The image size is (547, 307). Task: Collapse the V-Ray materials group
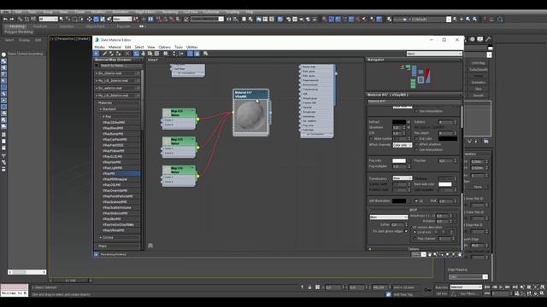point(101,117)
